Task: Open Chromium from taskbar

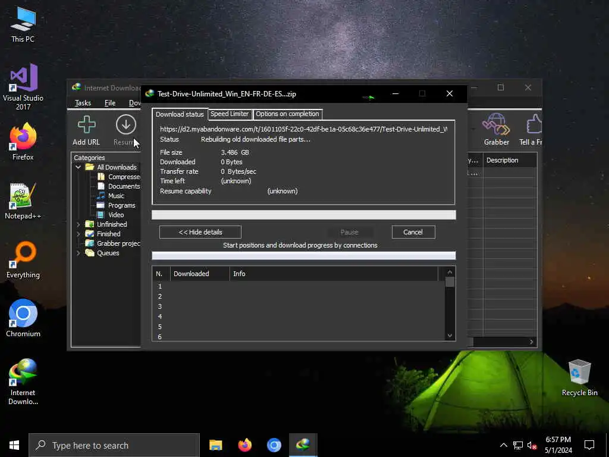Action: click(x=274, y=445)
